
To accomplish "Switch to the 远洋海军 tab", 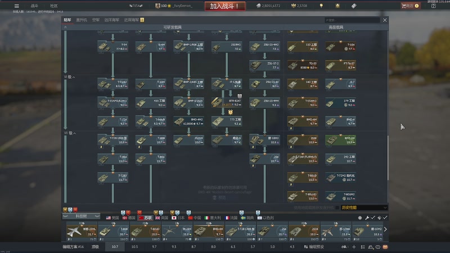I will 111,20.
